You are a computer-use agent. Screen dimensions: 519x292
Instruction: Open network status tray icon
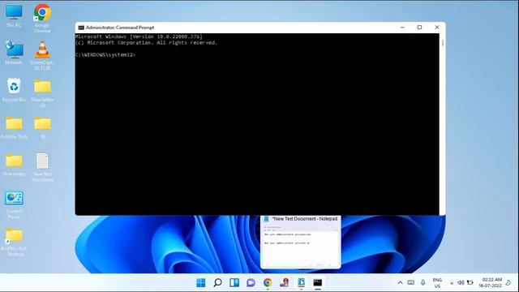point(452,283)
